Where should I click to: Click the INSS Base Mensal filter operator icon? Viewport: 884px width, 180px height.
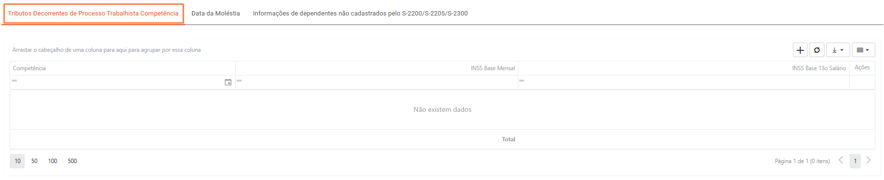point(239,80)
